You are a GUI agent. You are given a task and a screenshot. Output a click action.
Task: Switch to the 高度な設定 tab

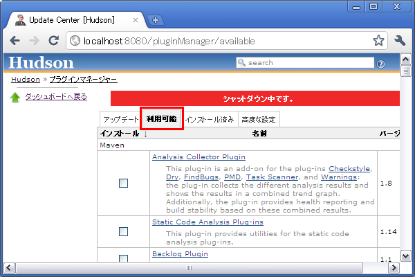coord(259,119)
